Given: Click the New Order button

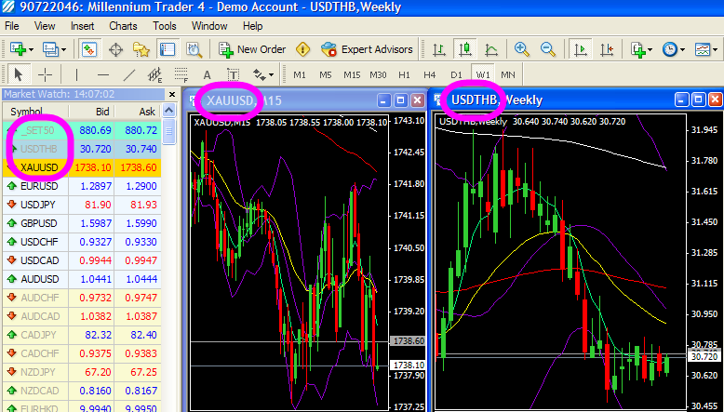Looking at the screenshot, I should [x=252, y=49].
